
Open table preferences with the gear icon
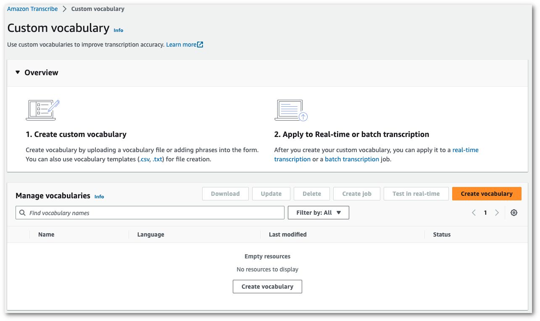pos(514,213)
